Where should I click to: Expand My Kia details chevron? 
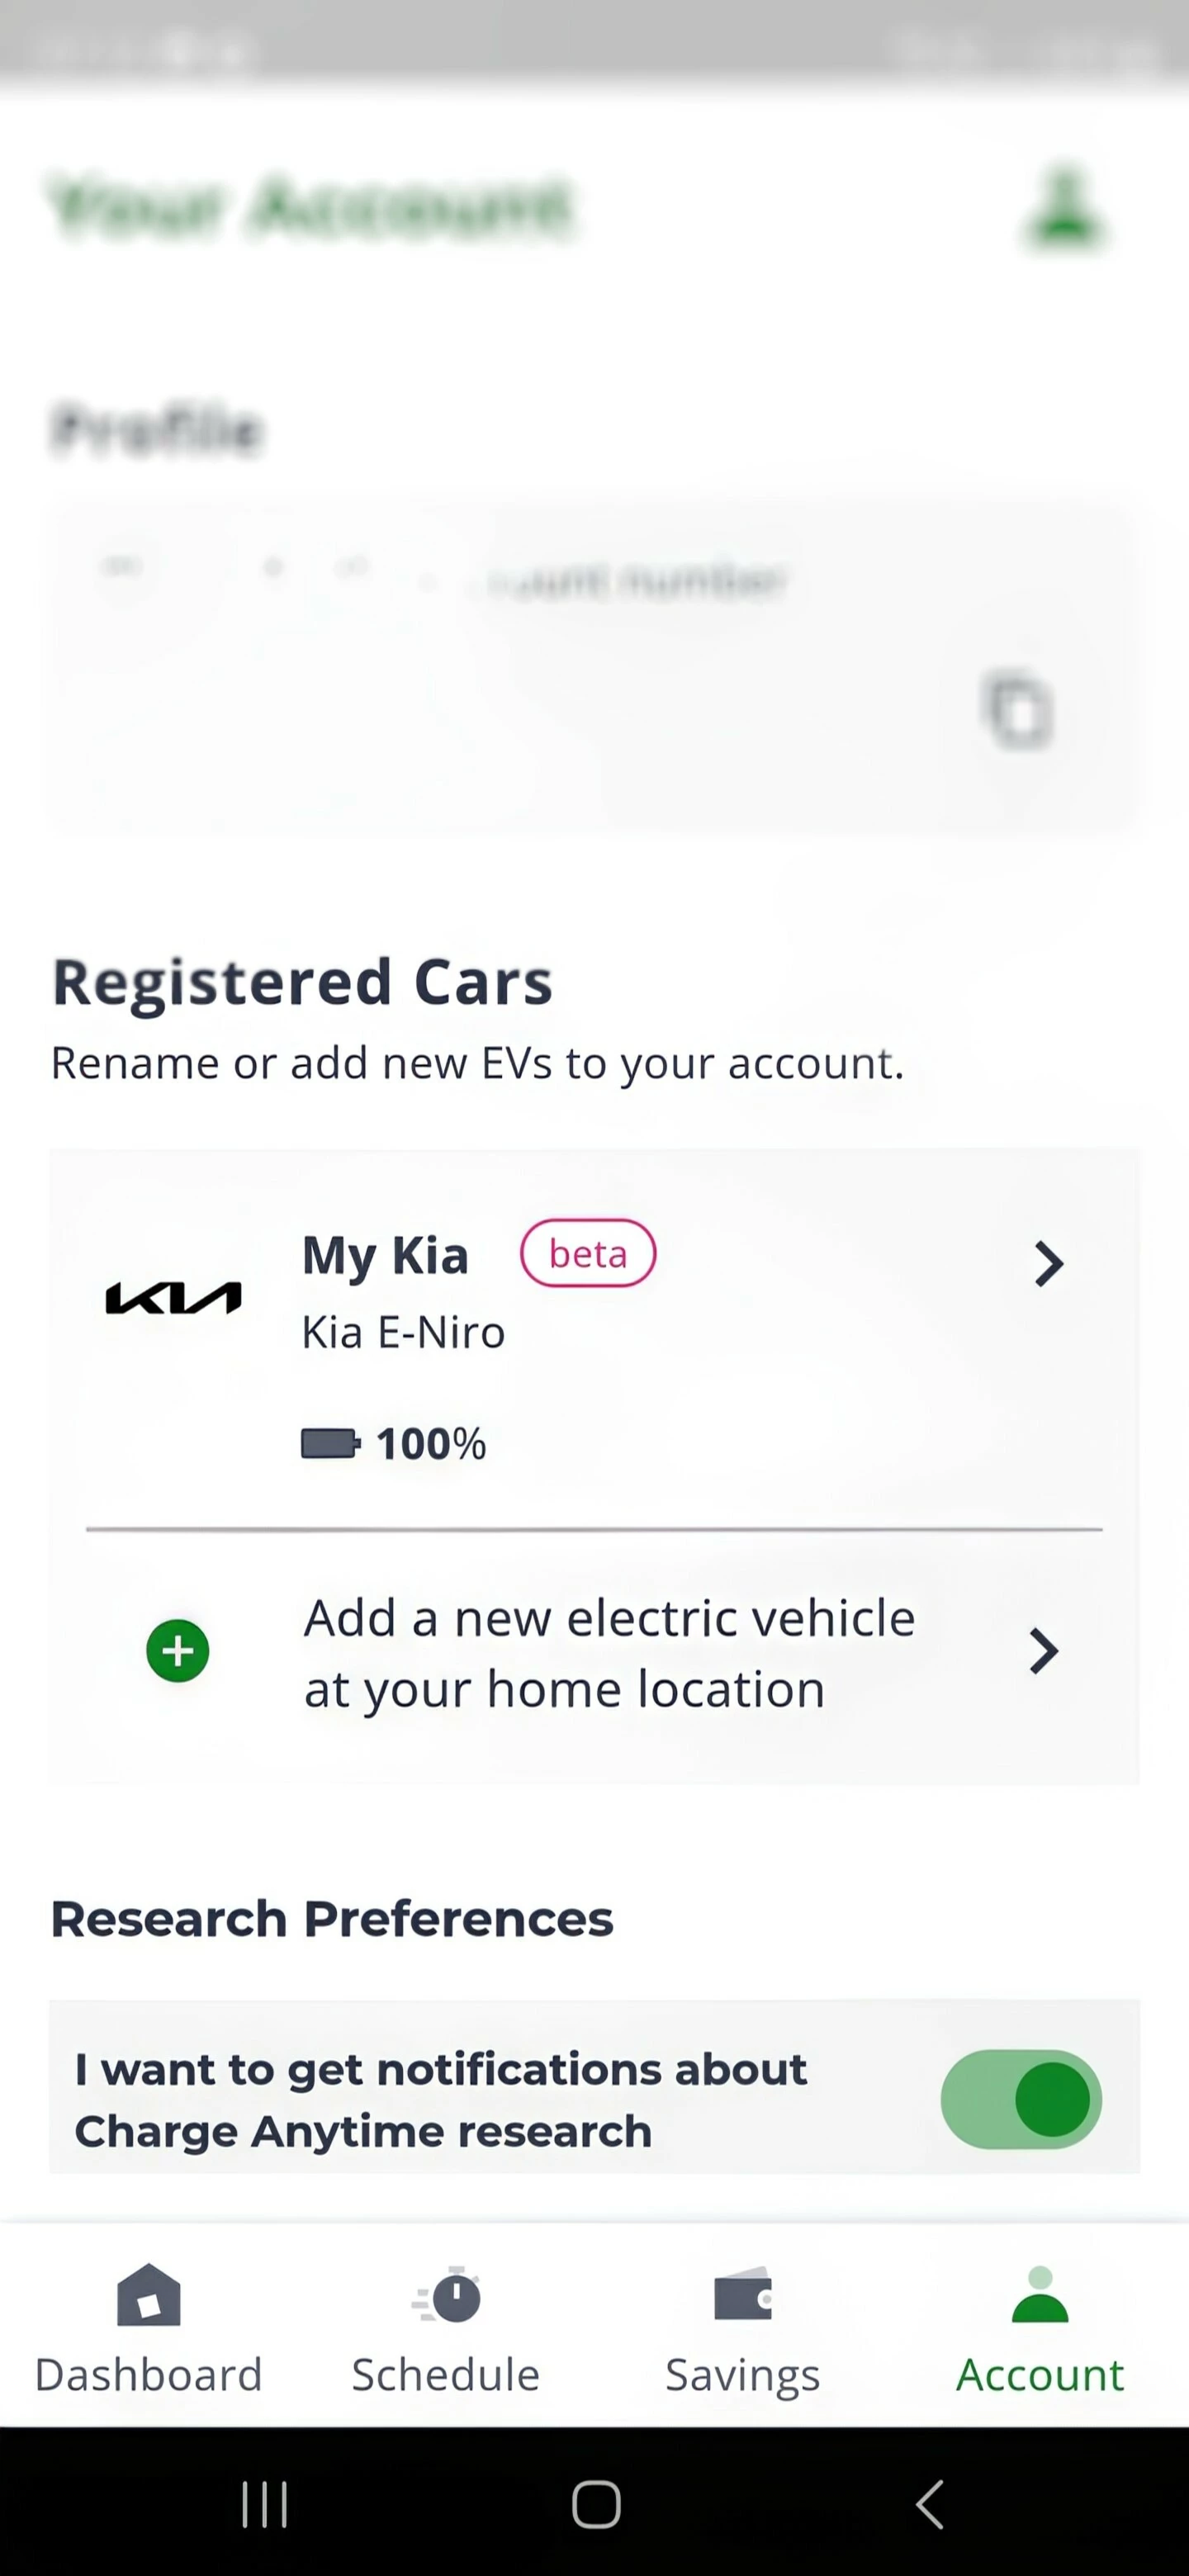click(x=1047, y=1264)
